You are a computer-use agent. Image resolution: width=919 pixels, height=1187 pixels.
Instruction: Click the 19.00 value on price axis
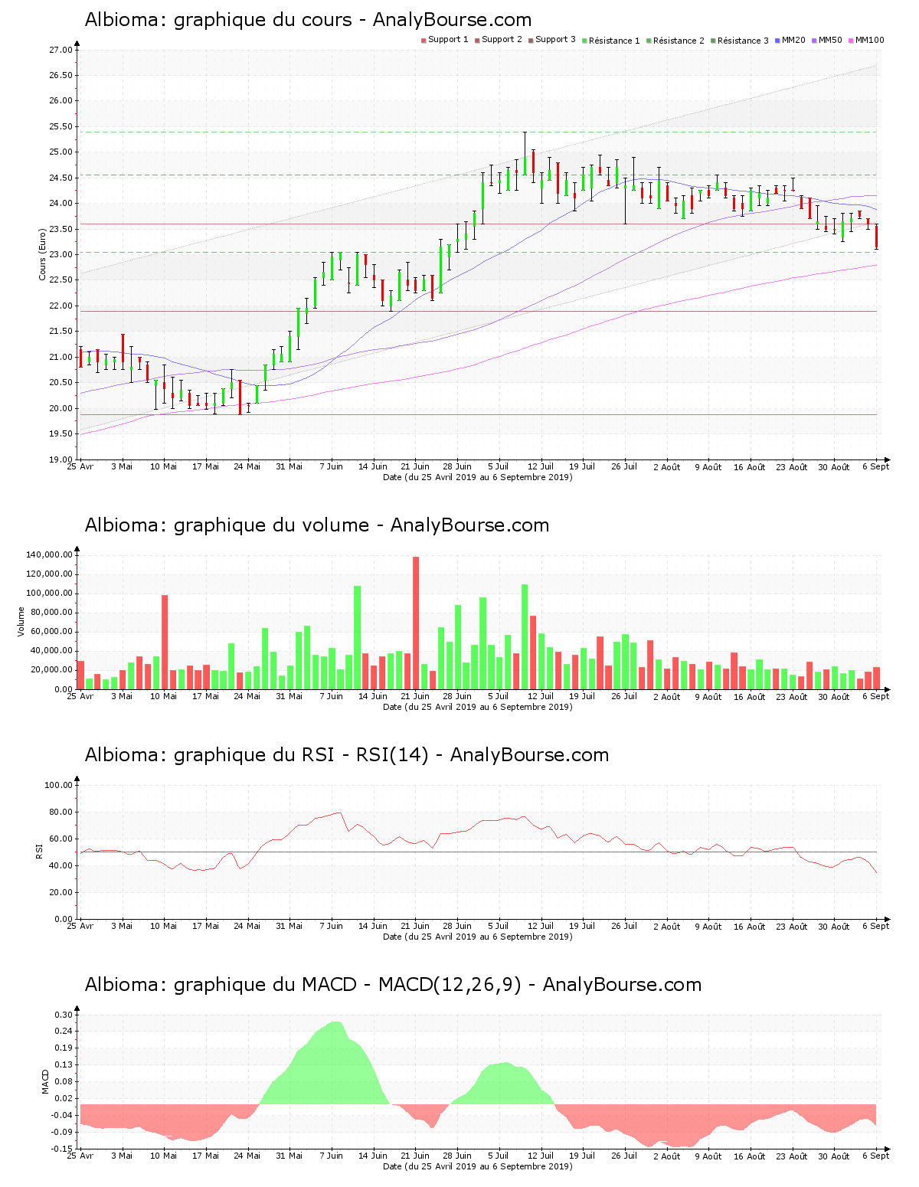click(x=61, y=459)
